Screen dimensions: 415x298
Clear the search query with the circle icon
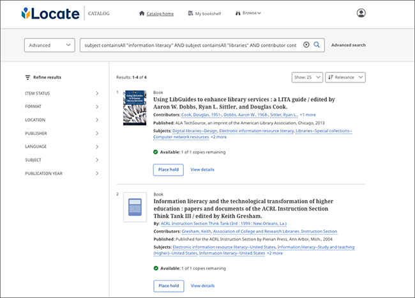[306, 45]
